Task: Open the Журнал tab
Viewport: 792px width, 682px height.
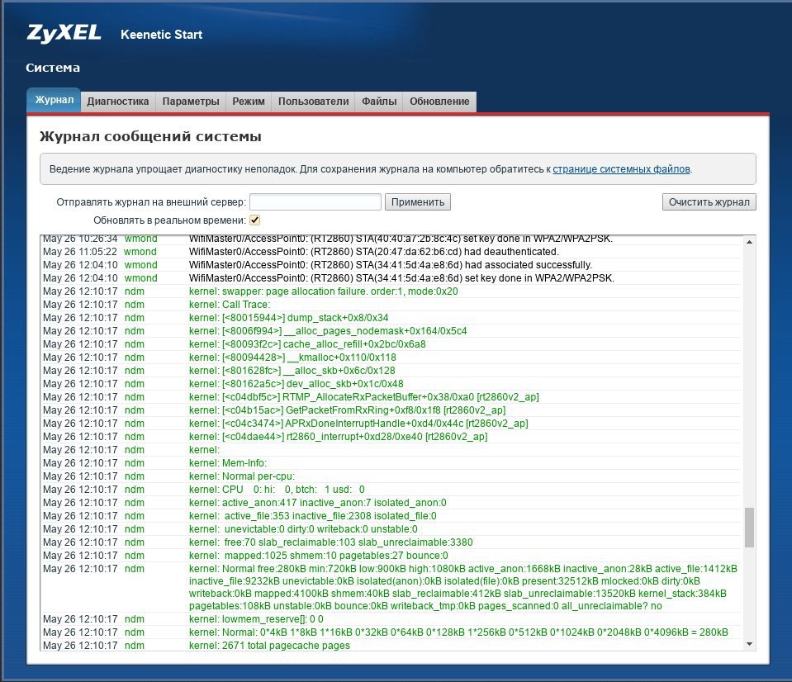Action: pos(54,100)
